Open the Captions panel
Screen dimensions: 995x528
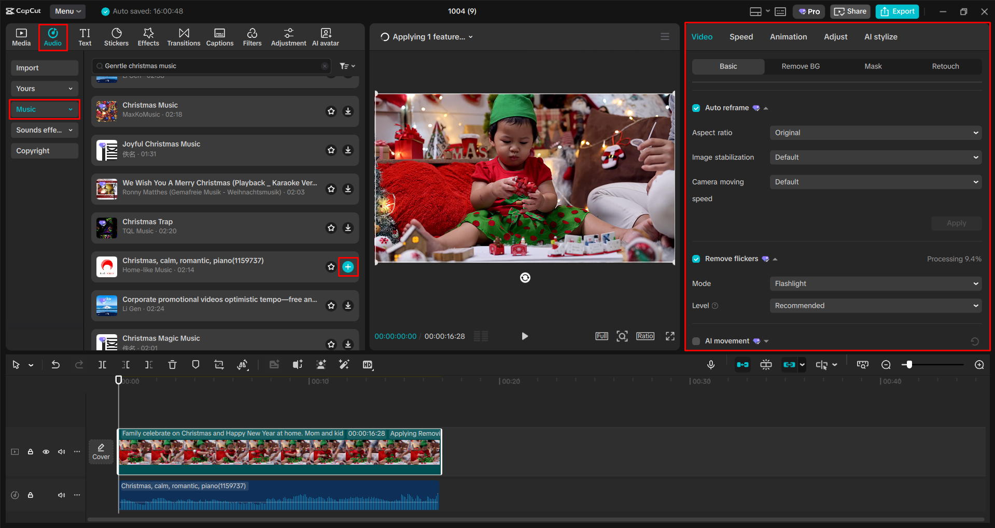click(x=219, y=36)
